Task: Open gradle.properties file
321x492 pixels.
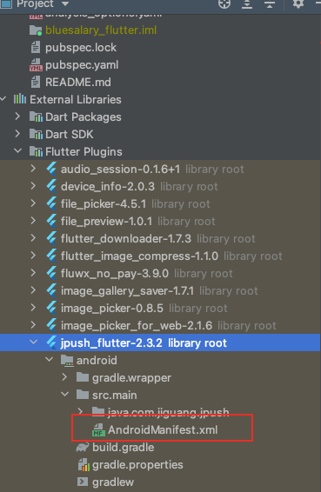Action: point(137,464)
